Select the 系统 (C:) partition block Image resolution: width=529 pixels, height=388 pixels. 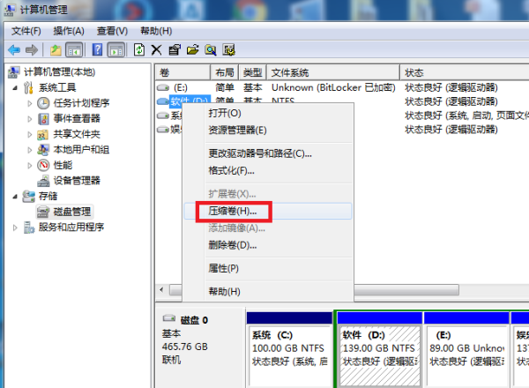289,348
